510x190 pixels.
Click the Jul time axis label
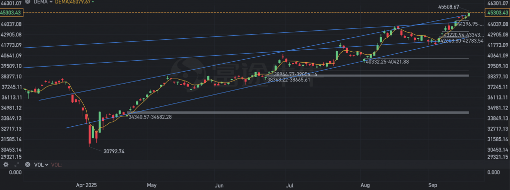pos(290,186)
